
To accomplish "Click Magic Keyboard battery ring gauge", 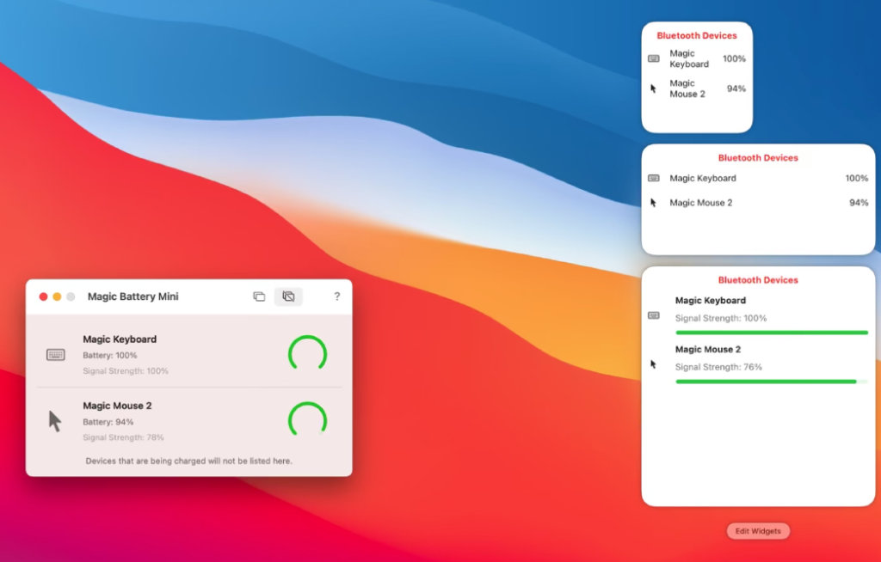I will (x=307, y=354).
